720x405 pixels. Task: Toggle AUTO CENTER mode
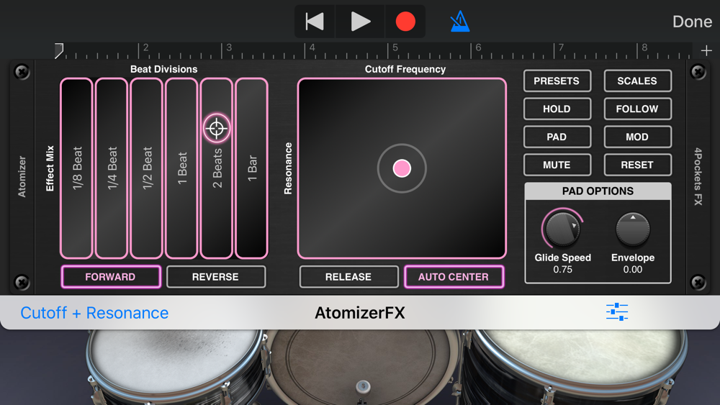(x=454, y=277)
